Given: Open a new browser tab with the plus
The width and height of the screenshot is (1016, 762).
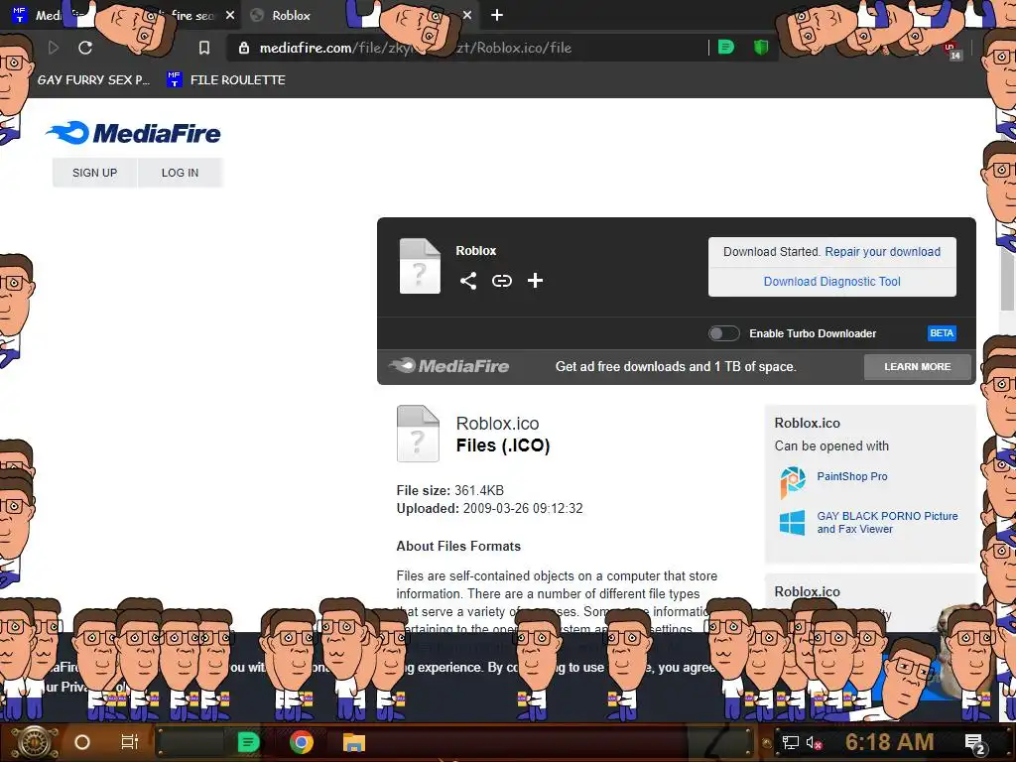Looking at the screenshot, I should pyautogui.click(x=497, y=15).
